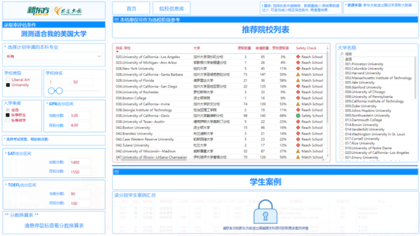Toggle the 秋季转学 enrollment checkbox
This screenshot has height=236, width=420.
[x=8, y=120]
